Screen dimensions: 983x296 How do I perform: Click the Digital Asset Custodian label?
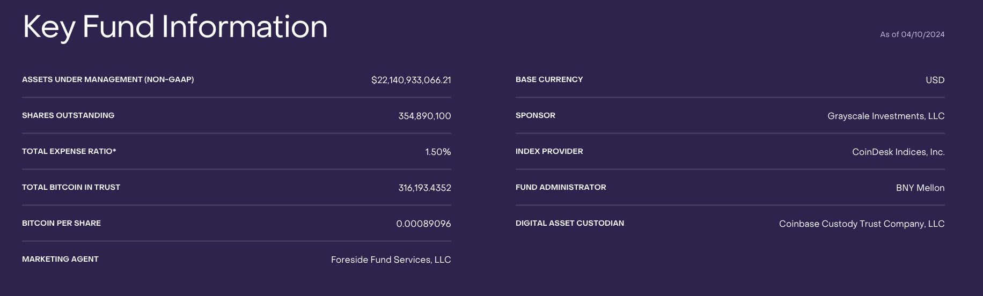(570, 223)
